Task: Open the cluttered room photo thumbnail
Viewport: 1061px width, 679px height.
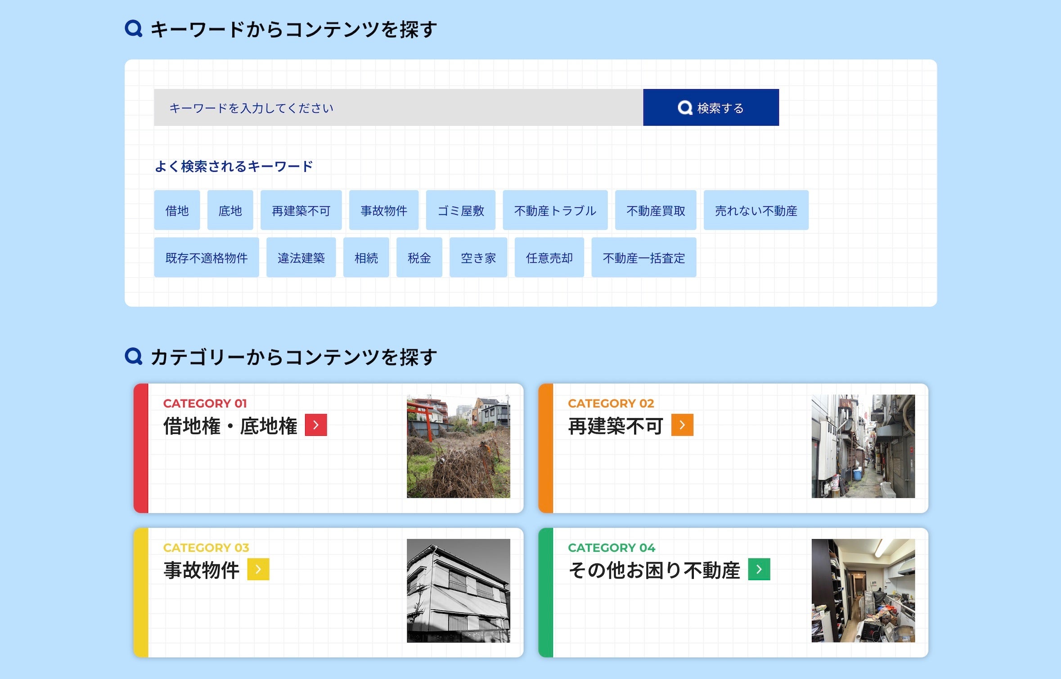Action: point(863,590)
